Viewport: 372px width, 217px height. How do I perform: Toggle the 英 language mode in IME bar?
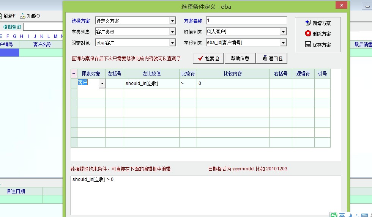click(x=342, y=215)
